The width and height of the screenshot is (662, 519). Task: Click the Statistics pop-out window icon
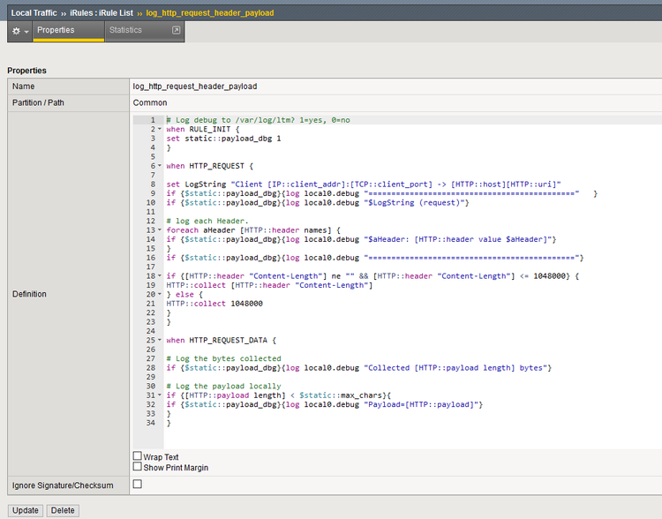(176, 30)
